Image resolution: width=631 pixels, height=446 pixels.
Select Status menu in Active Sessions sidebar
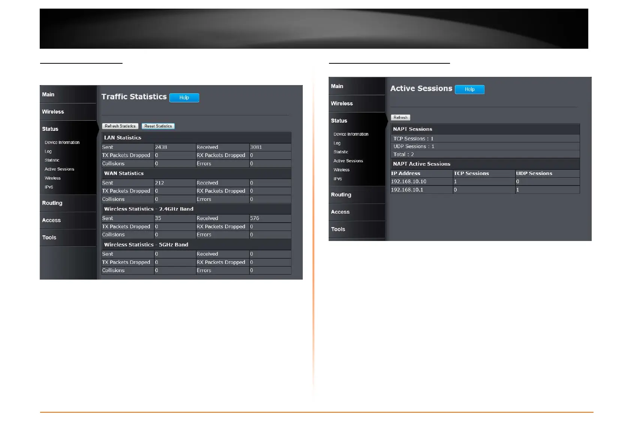pos(357,121)
